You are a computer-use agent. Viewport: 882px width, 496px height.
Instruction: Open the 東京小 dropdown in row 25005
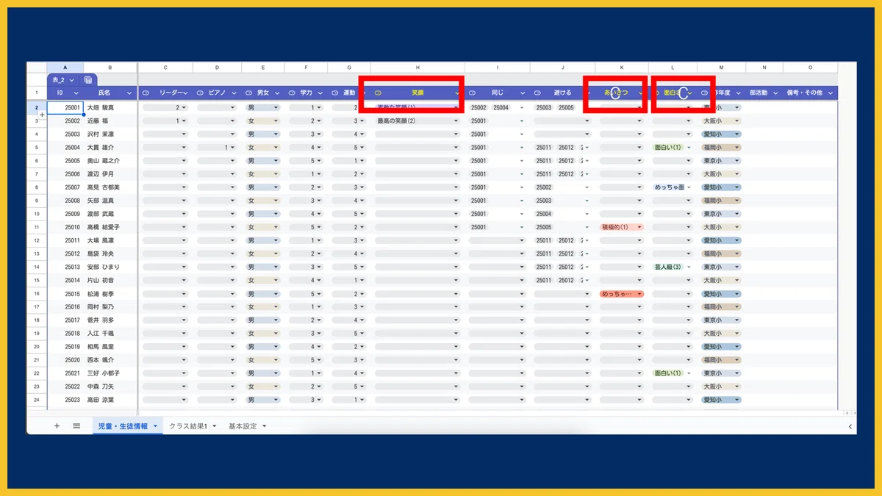[x=721, y=160]
